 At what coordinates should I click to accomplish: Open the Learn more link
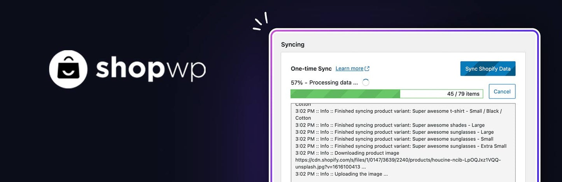tap(349, 68)
